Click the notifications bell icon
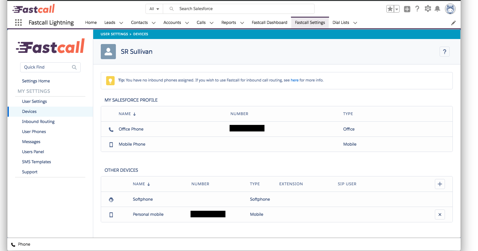 (x=437, y=9)
